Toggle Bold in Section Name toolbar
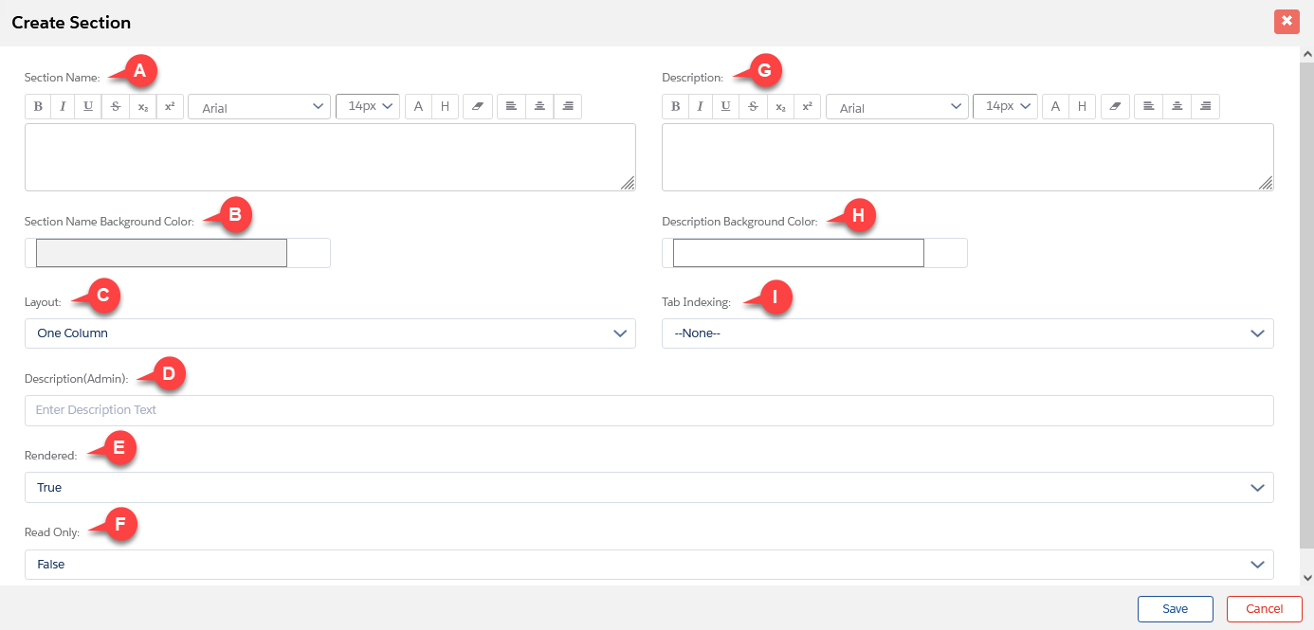1314x630 pixels. pyautogui.click(x=38, y=107)
